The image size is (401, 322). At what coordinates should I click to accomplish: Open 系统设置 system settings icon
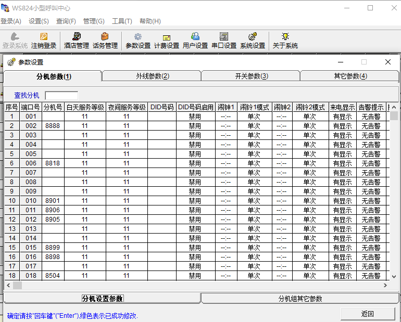click(x=253, y=37)
